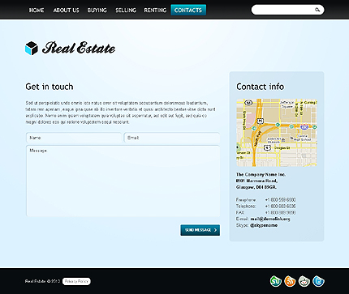The height and width of the screenshot is (294, 349).
Task: Click inside the Message text area
Action: [123, 181]
